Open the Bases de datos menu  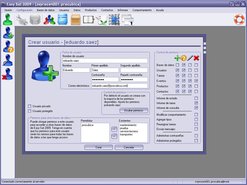click(46, 10)
